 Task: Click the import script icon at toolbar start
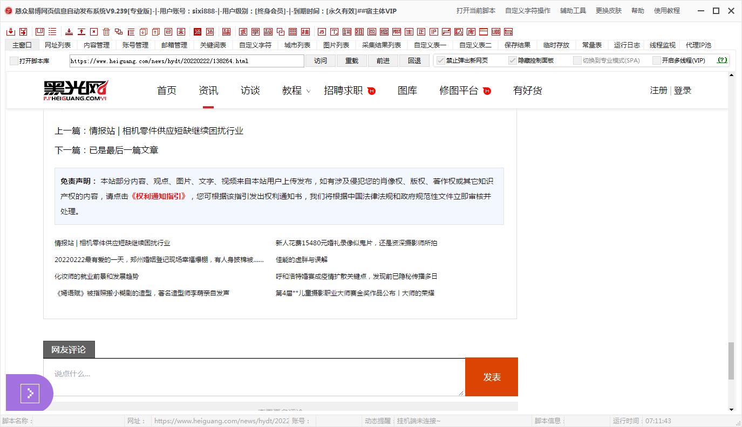(x=11, y=32)
